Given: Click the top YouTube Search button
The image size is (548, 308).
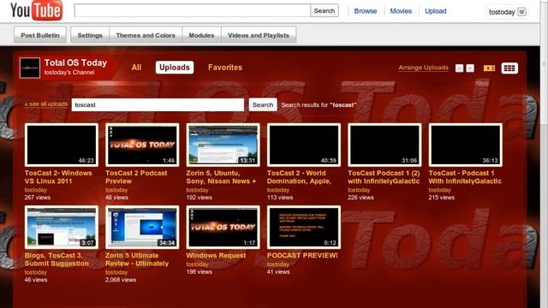Looking at the screenshot, I should pyautogui.click(x=325, y=11).
